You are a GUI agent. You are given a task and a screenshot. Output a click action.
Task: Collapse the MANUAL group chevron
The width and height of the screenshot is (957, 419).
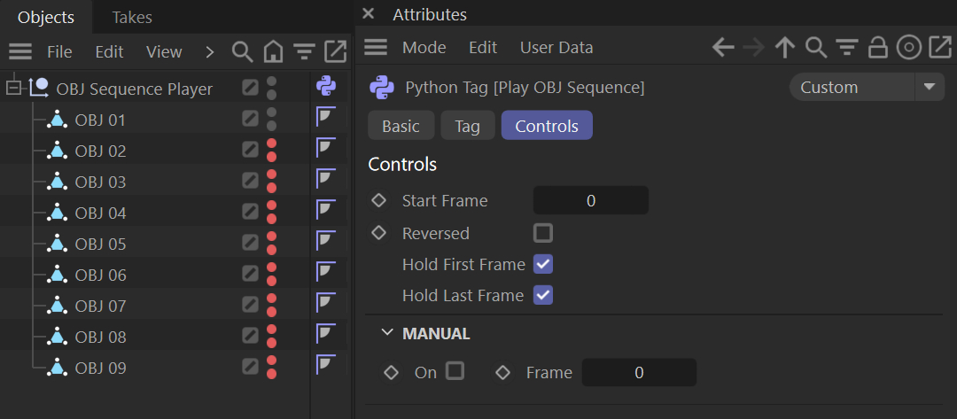coord(387,332)
